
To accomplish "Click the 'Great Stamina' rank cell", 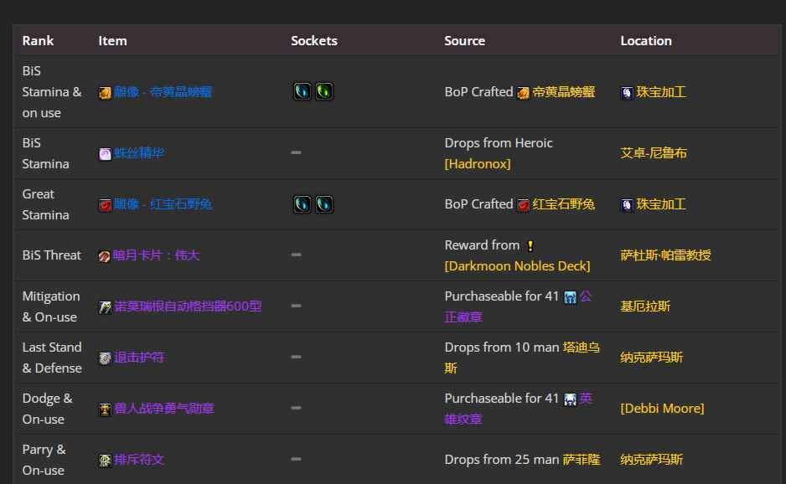I will [x=45, y=204].
